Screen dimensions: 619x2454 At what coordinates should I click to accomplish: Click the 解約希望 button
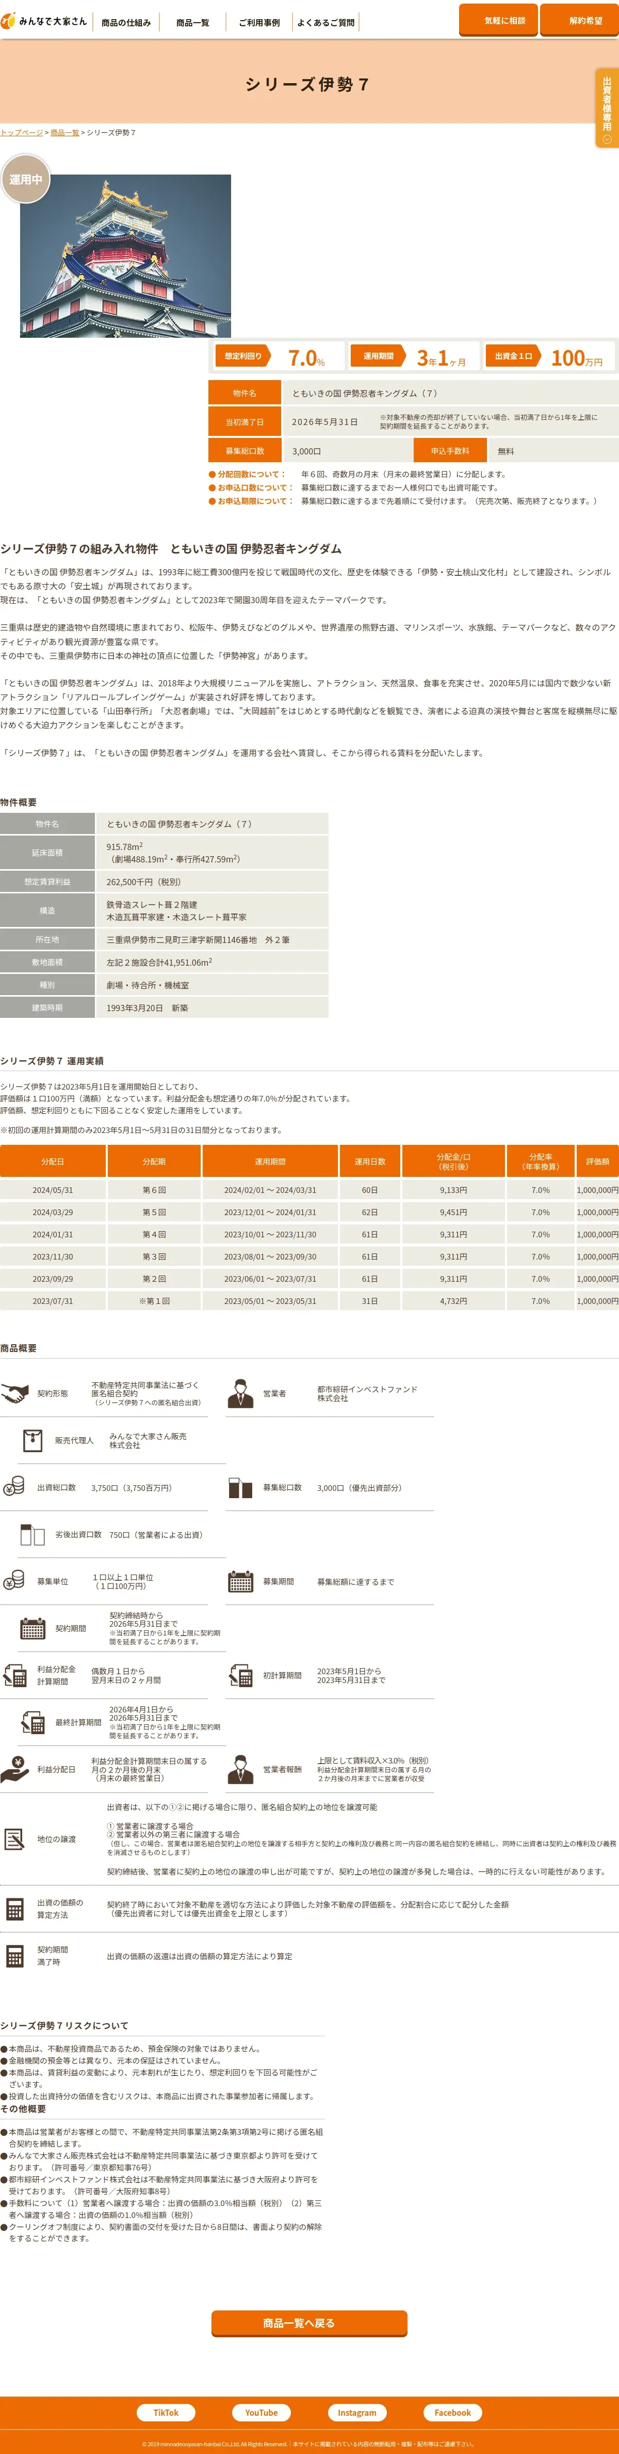pos(580,20)
